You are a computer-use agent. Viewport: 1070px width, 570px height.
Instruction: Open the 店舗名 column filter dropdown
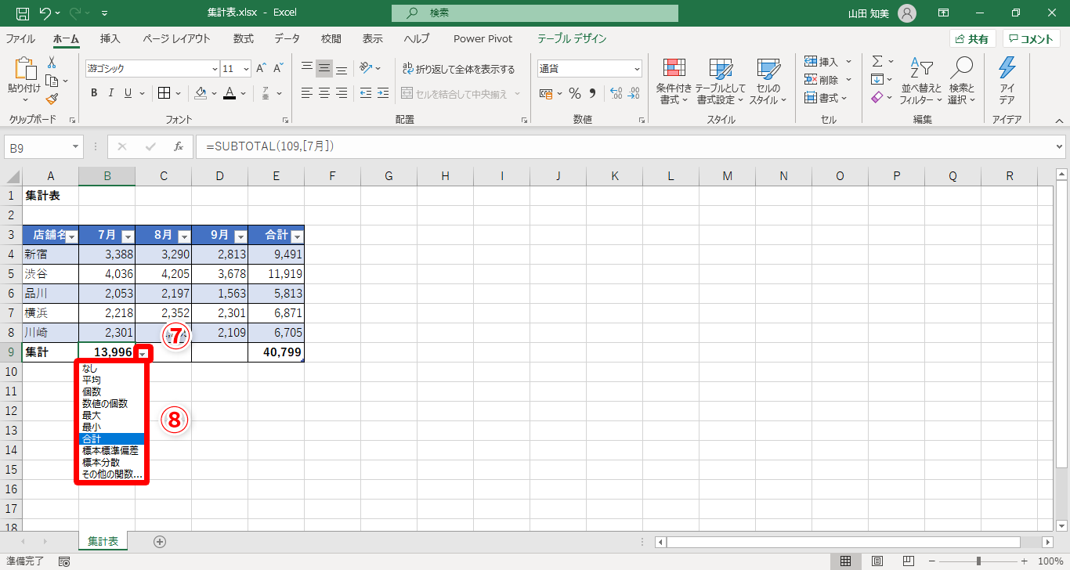tap(71, 236)
